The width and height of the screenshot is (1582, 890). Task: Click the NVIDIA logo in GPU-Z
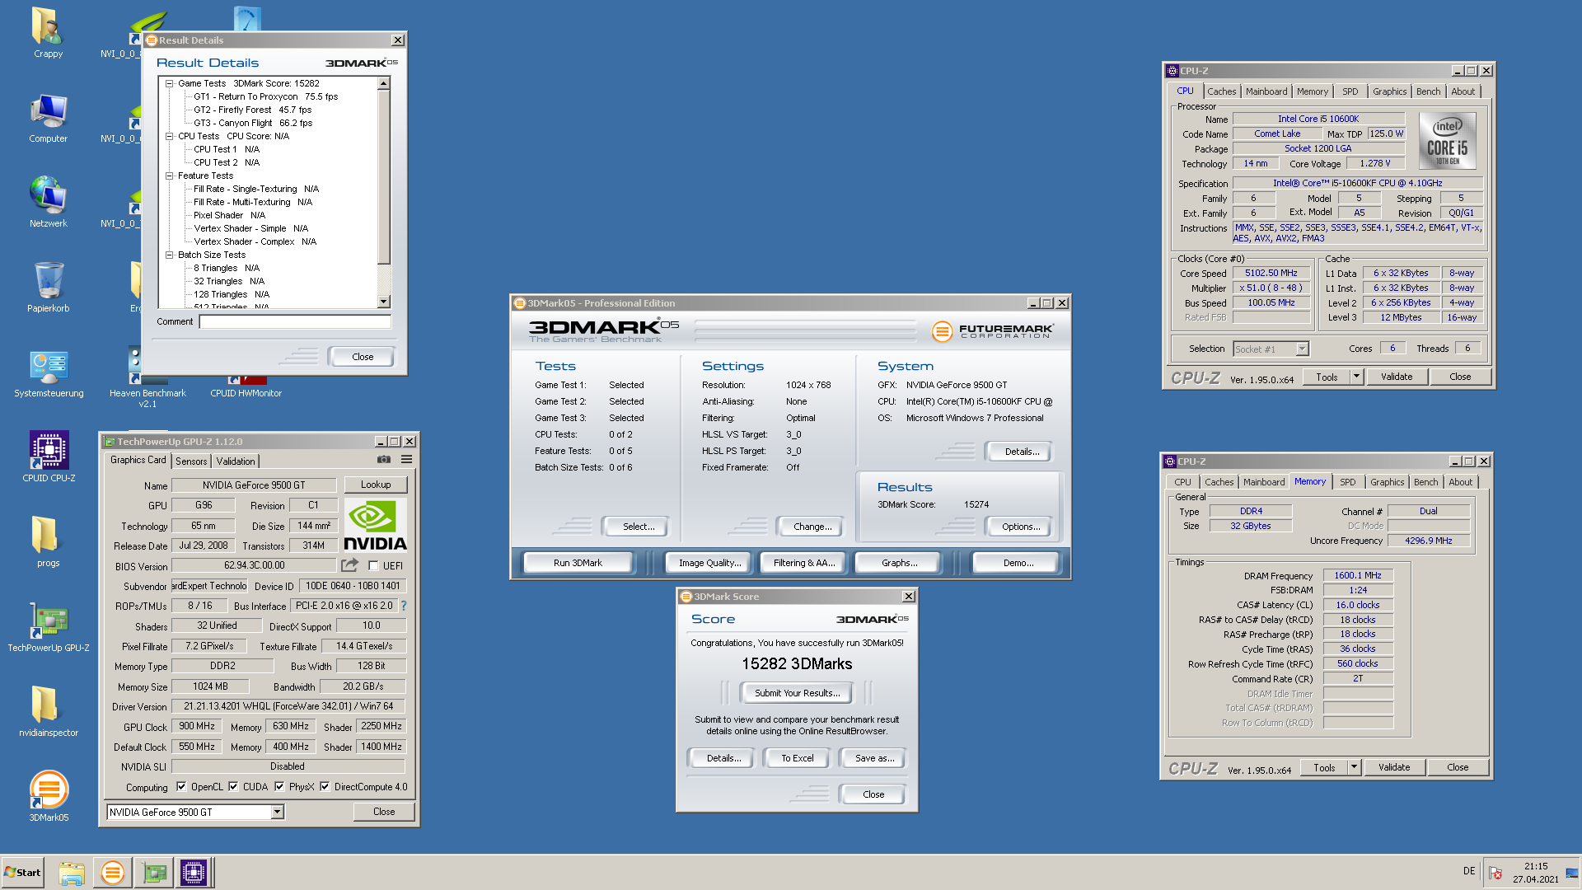[x=375, y=525]
